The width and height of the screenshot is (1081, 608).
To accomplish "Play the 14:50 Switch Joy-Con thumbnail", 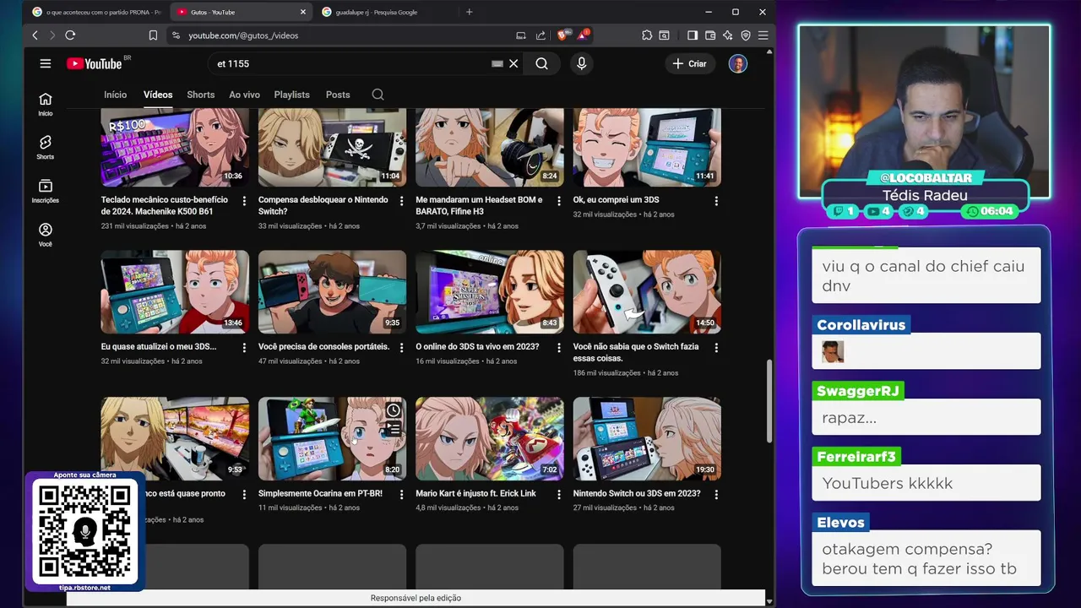I will pos(647,291).
